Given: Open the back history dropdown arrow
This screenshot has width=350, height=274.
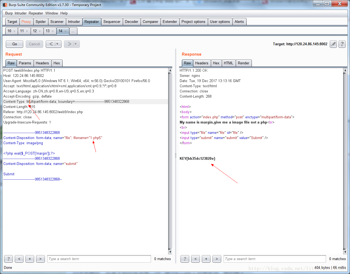Looking at the screenshot, I should point(58,44).
